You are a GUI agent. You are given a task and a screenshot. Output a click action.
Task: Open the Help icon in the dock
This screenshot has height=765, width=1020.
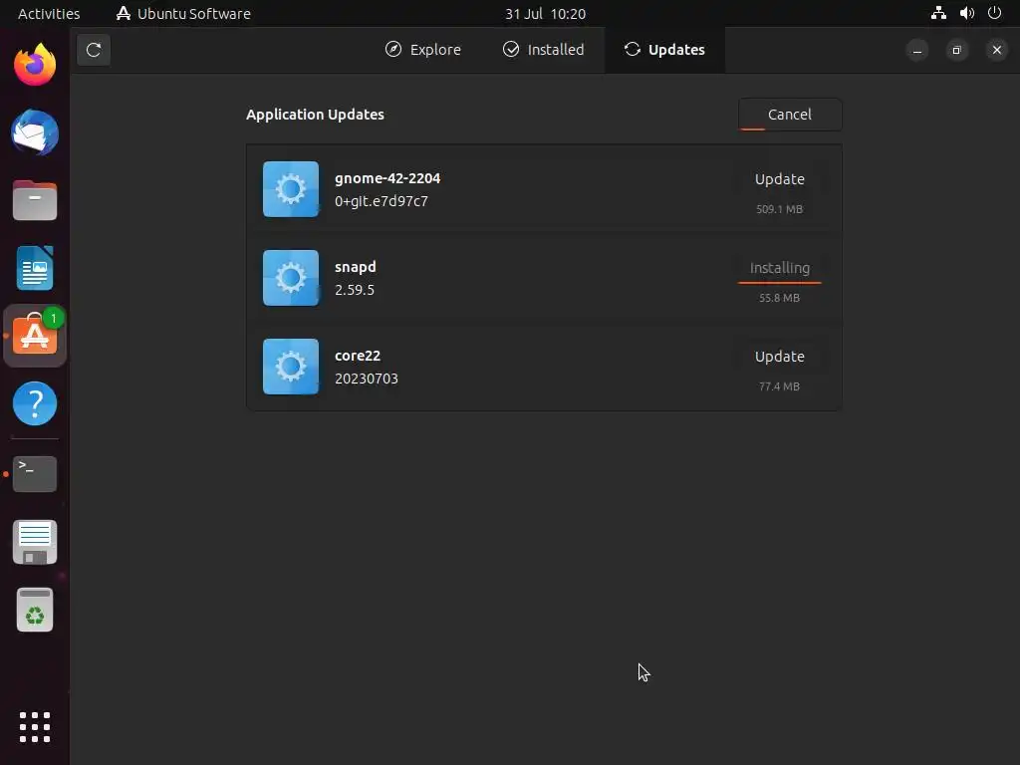click(x=35, y=403)
